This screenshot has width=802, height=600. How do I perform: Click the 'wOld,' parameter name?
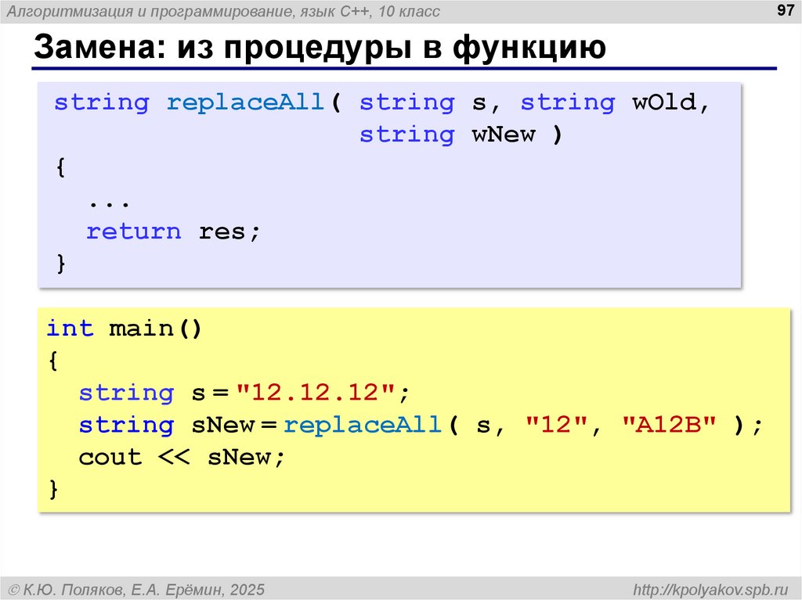click(670, 102)
